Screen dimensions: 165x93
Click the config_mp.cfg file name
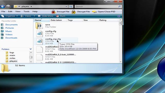coord(53,39)
